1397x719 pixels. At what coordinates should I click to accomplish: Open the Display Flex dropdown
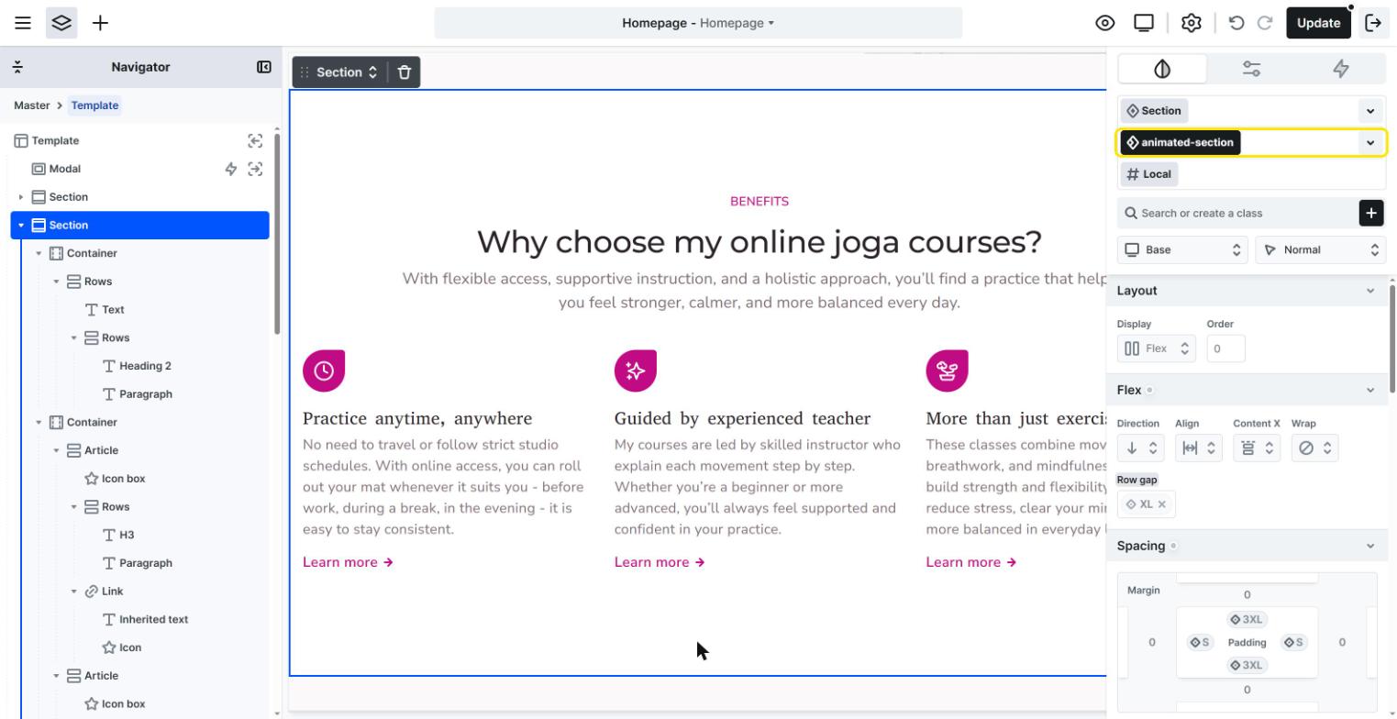[1157, 348]
